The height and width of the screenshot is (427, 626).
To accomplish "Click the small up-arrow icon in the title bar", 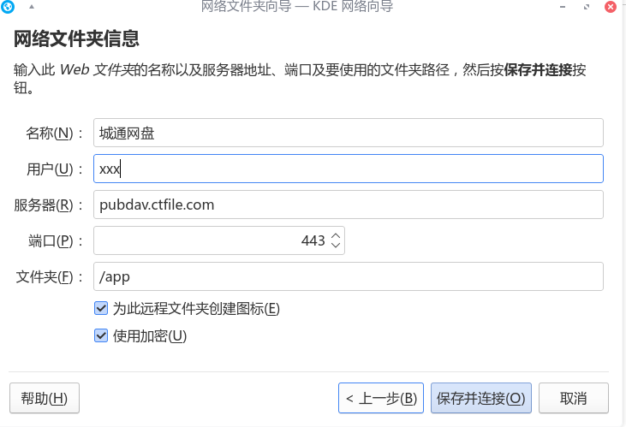I will click(x=32, y=6).
